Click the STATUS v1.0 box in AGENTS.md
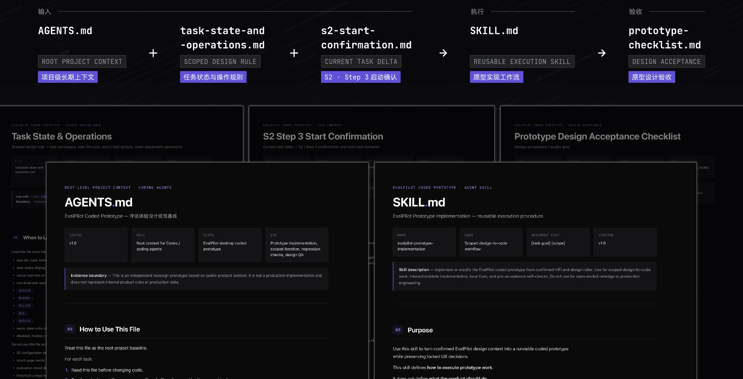This screenshot has width=743, height=379. click(x=96, y=245)
